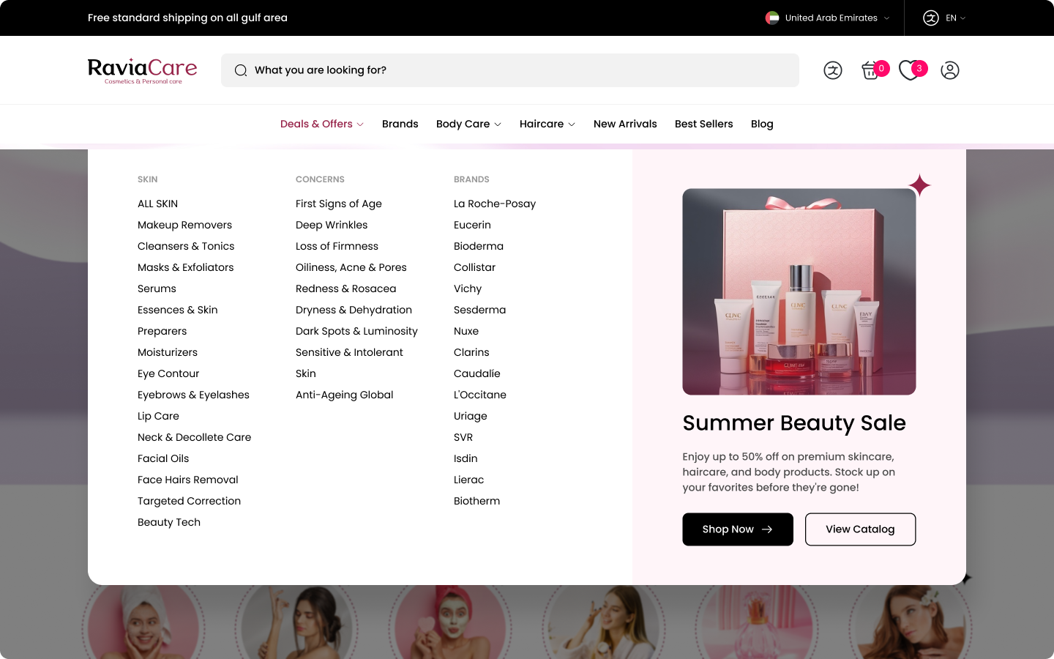Expand the Deals & Offers menu
Viewport: 1054px width, 659px height.
pos(322,124)
